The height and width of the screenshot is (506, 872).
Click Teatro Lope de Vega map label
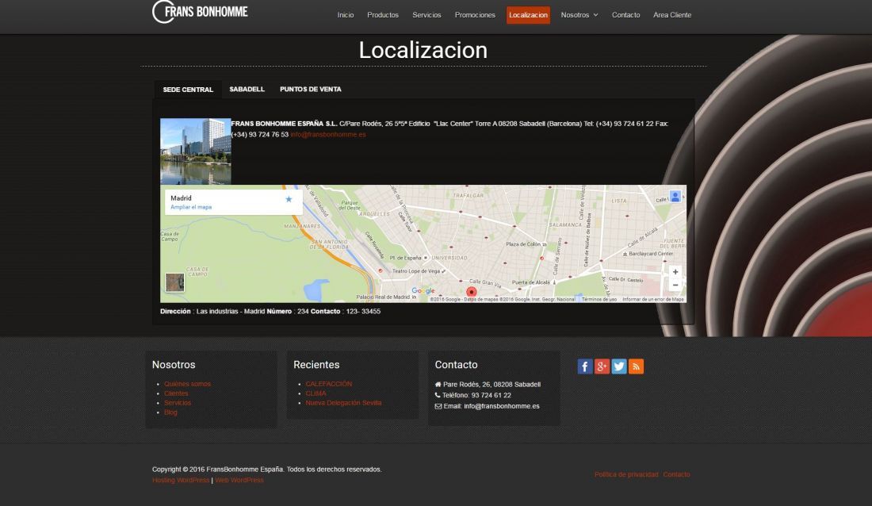click(x=416, y=271)
